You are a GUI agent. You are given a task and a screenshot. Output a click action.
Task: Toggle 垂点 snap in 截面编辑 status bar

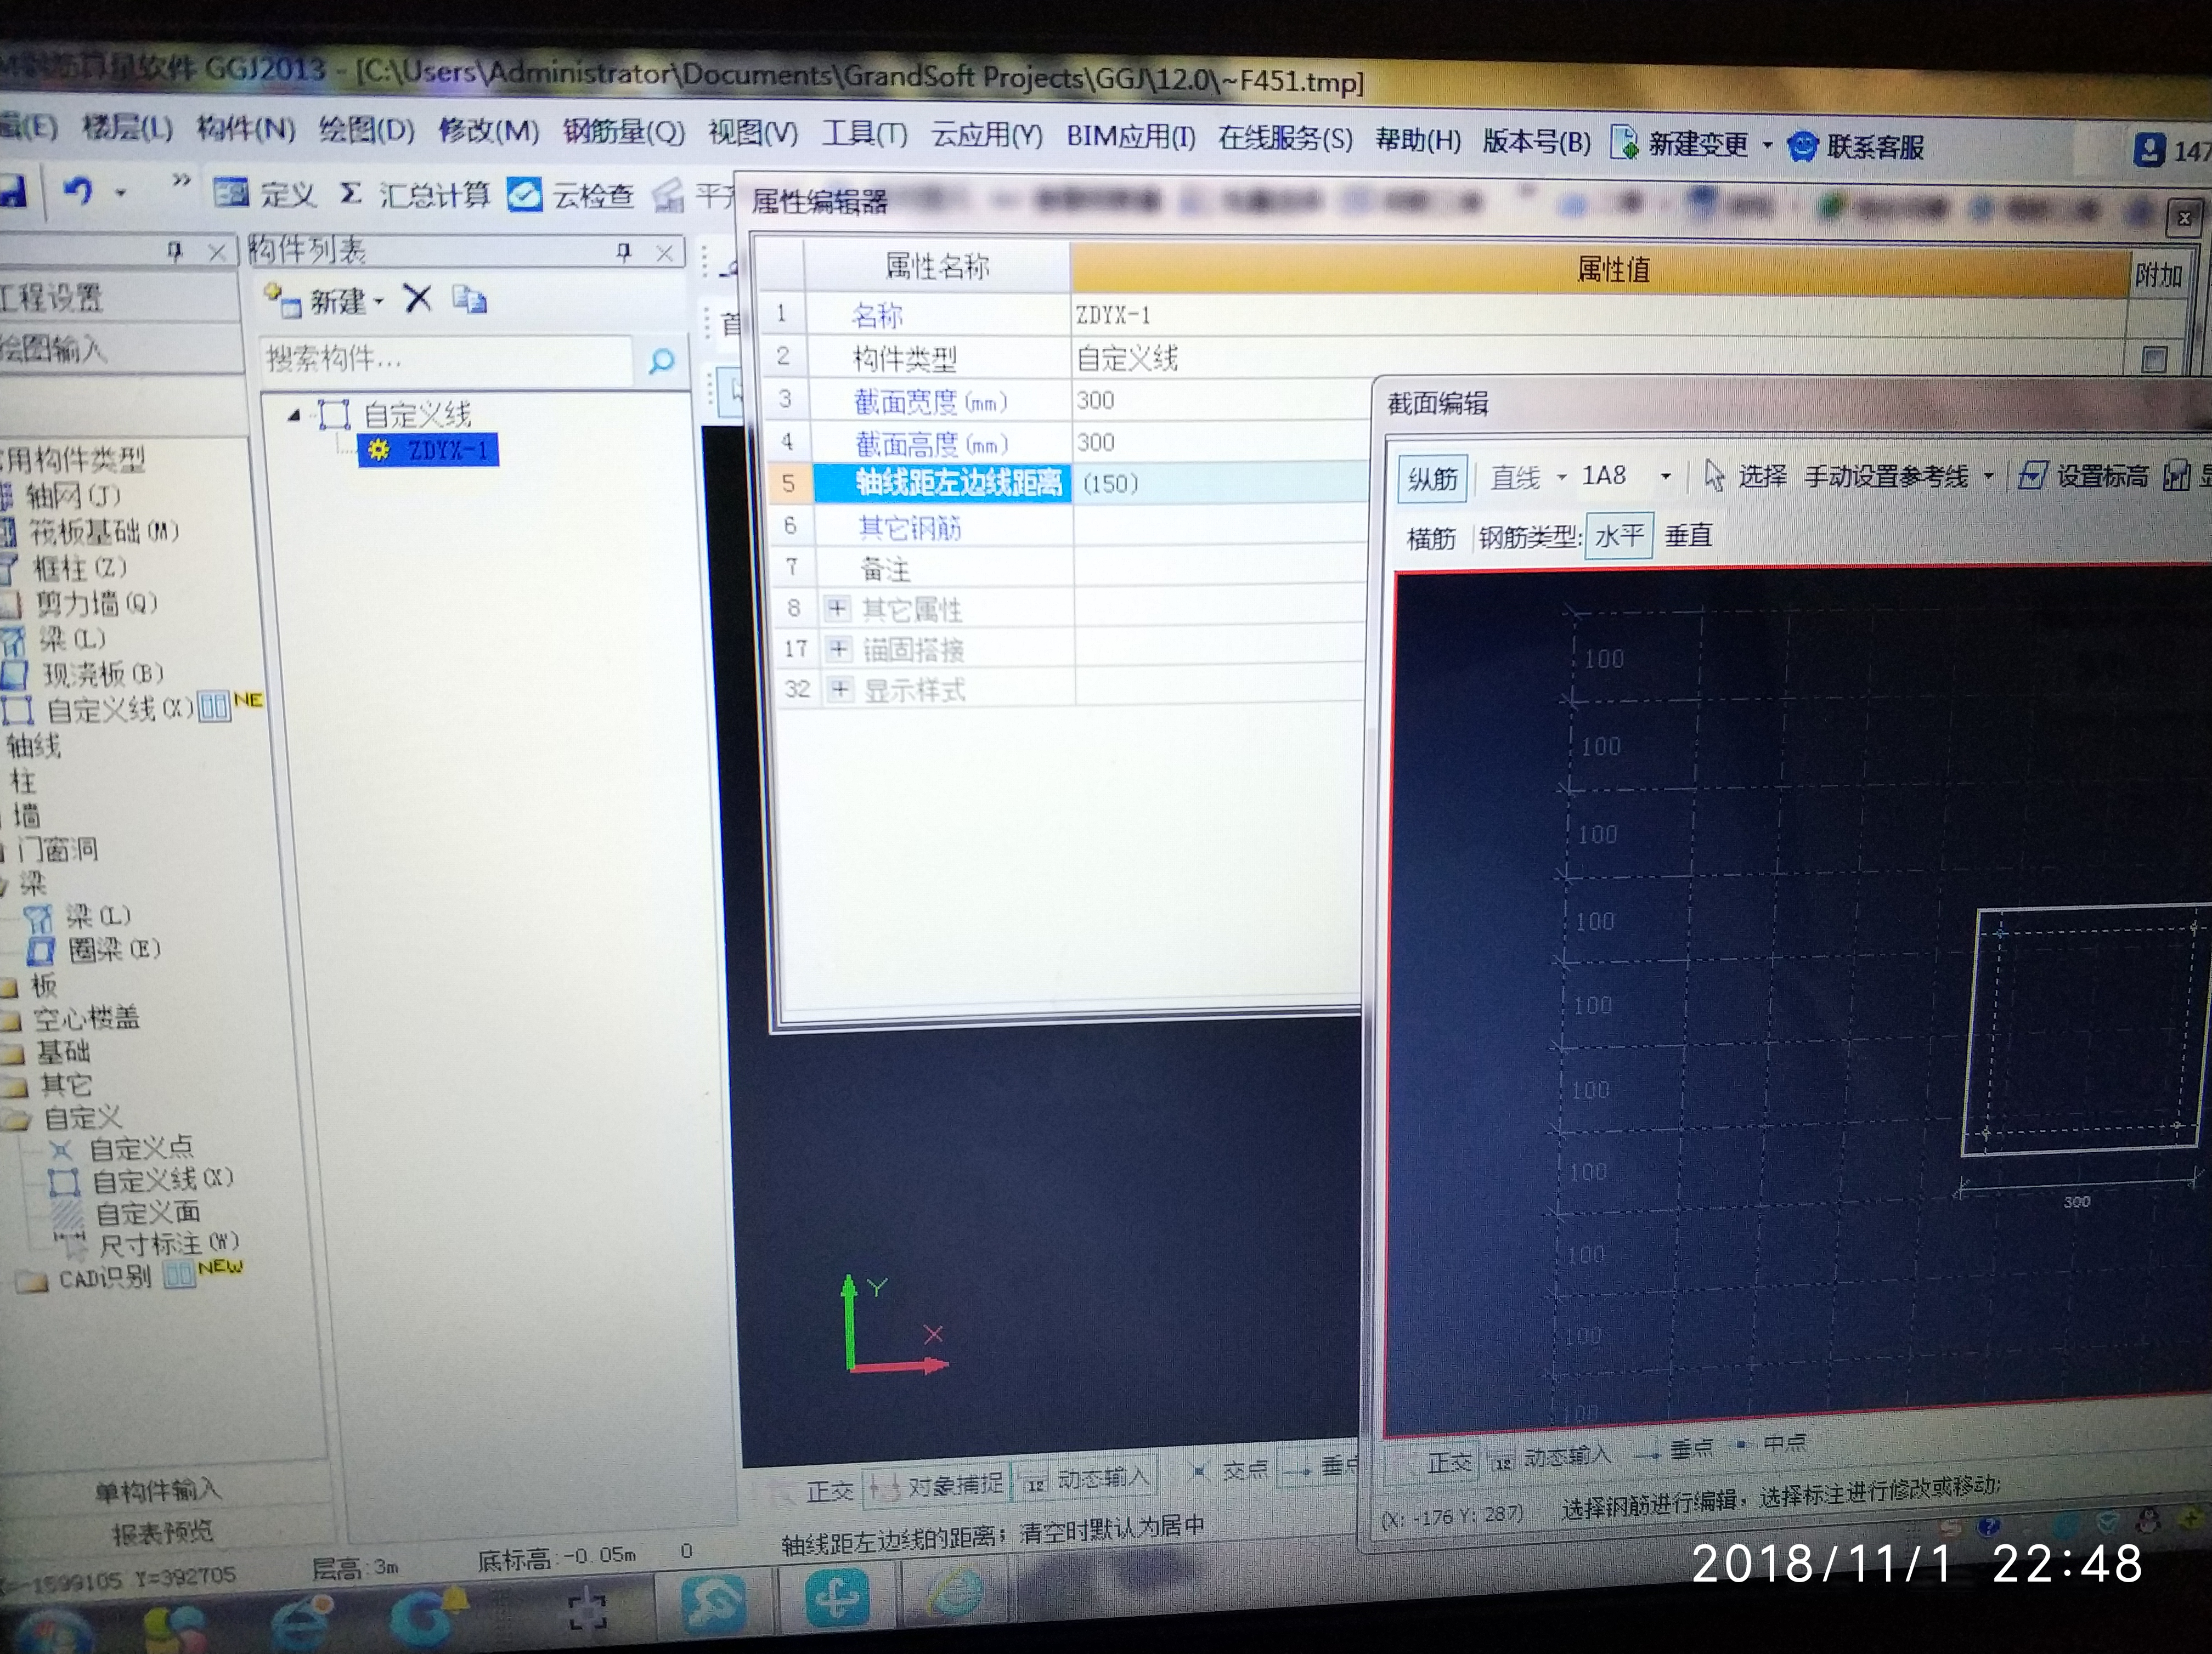coord(1674,1450)
